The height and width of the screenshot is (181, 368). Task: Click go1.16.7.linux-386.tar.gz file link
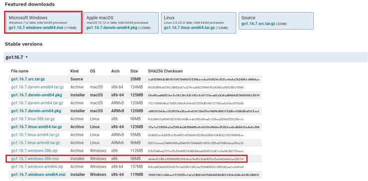point(33,119)
